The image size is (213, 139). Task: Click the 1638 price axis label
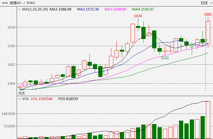pyautogui.click(x=11, y=27)
